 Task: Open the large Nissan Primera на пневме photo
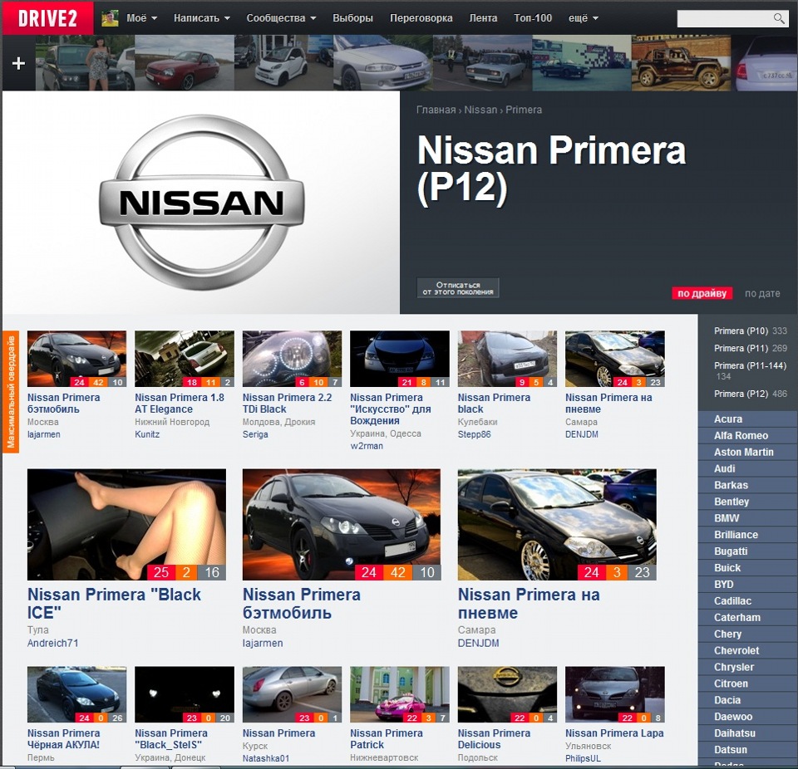(557, 524)
